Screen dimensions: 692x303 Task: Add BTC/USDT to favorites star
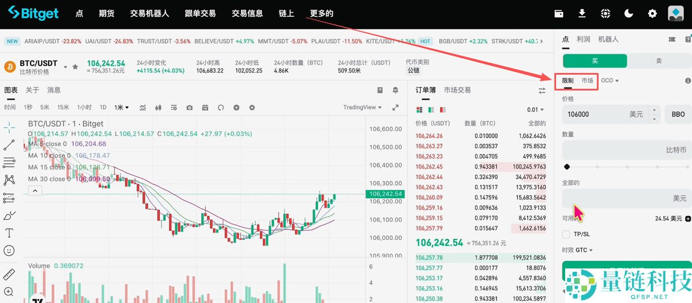point(75,67)
